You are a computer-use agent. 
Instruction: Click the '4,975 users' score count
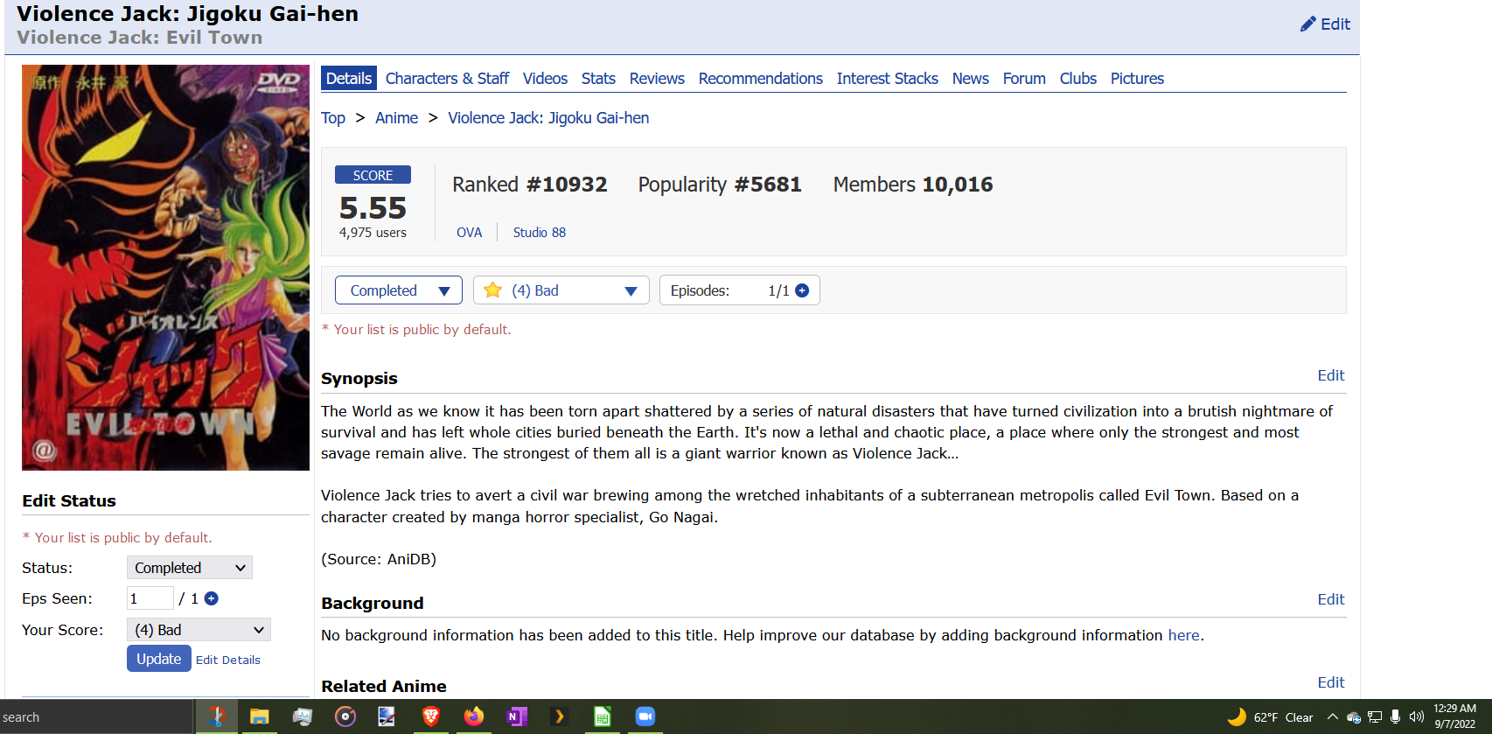[373, 233]
